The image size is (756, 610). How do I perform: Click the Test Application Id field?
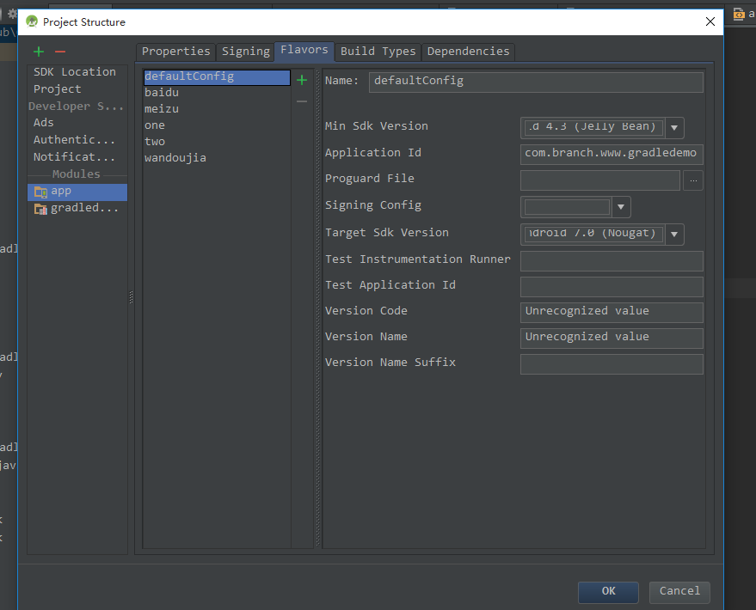pos(612,286)
